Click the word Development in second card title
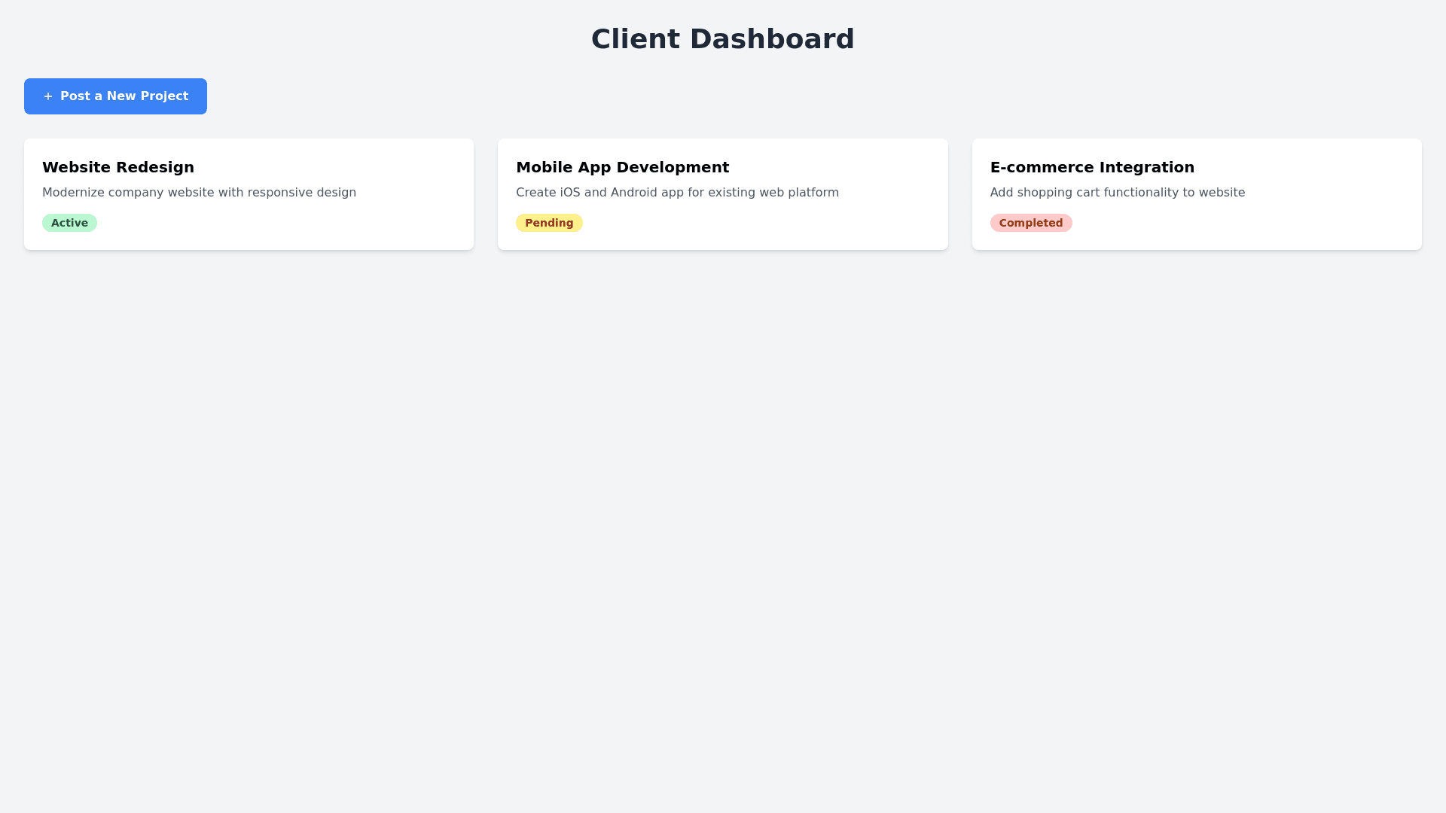 672,167
